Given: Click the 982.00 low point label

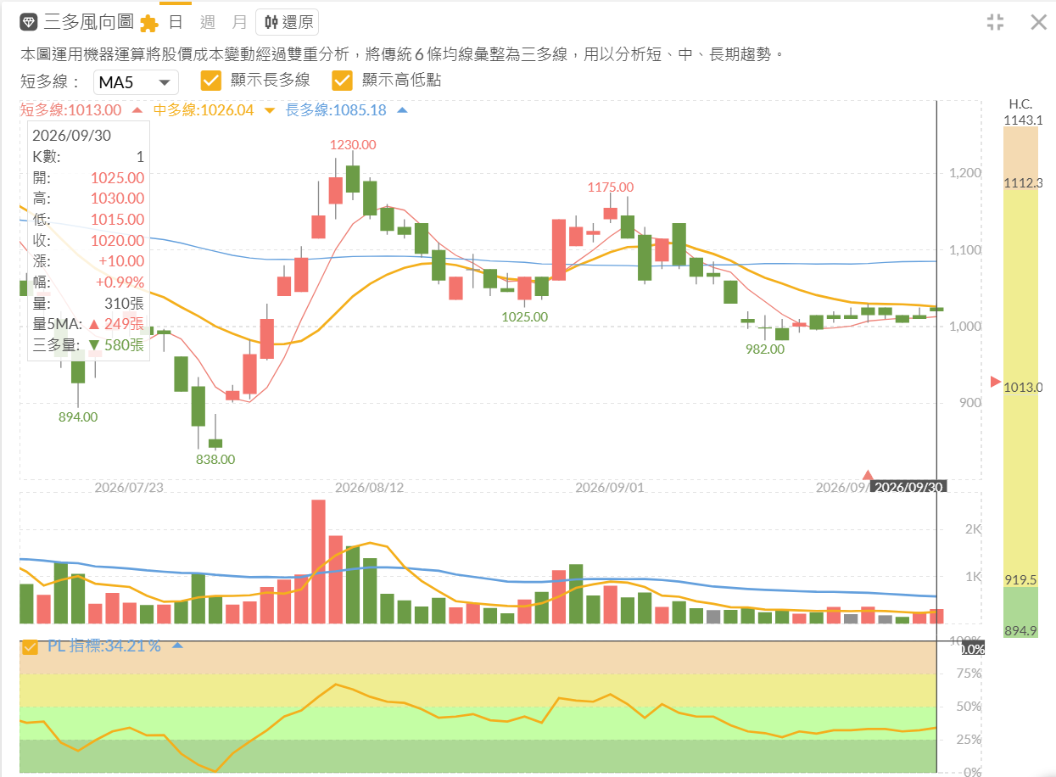Looking at the screenshot, I should tap(765, 349).
